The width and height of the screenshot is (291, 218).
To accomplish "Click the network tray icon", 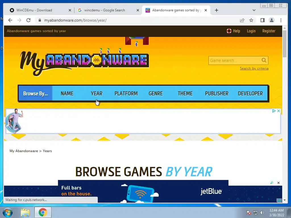I will 255,213.
